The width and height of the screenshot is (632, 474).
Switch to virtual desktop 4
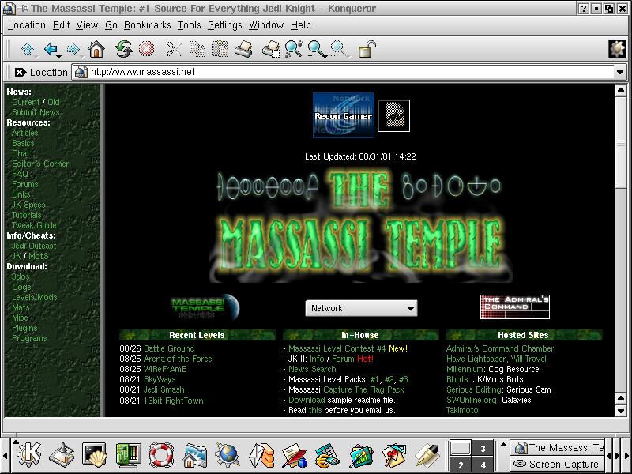pyautogui.click(x=483, y=465)
